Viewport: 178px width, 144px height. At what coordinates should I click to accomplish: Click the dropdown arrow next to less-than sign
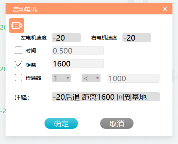(x=98, y=78)
